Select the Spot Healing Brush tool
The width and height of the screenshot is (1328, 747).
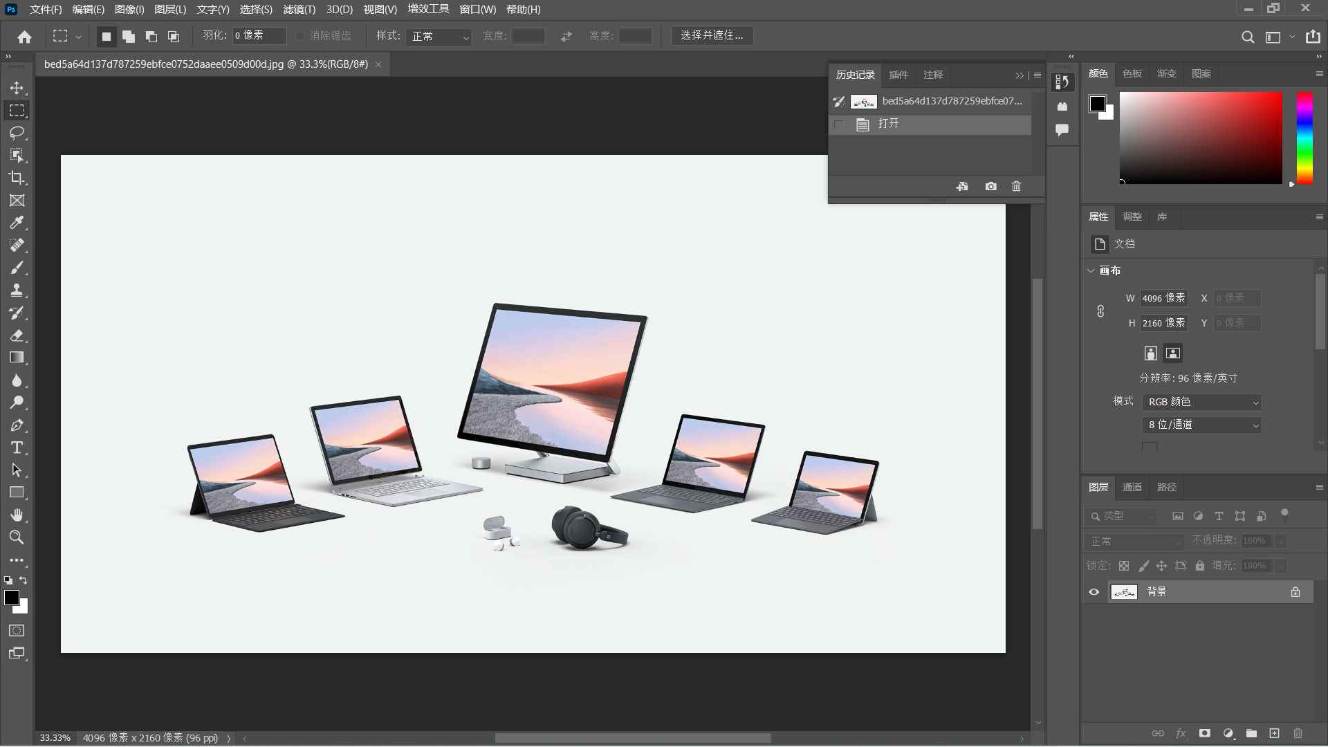[x=17, y=246]
